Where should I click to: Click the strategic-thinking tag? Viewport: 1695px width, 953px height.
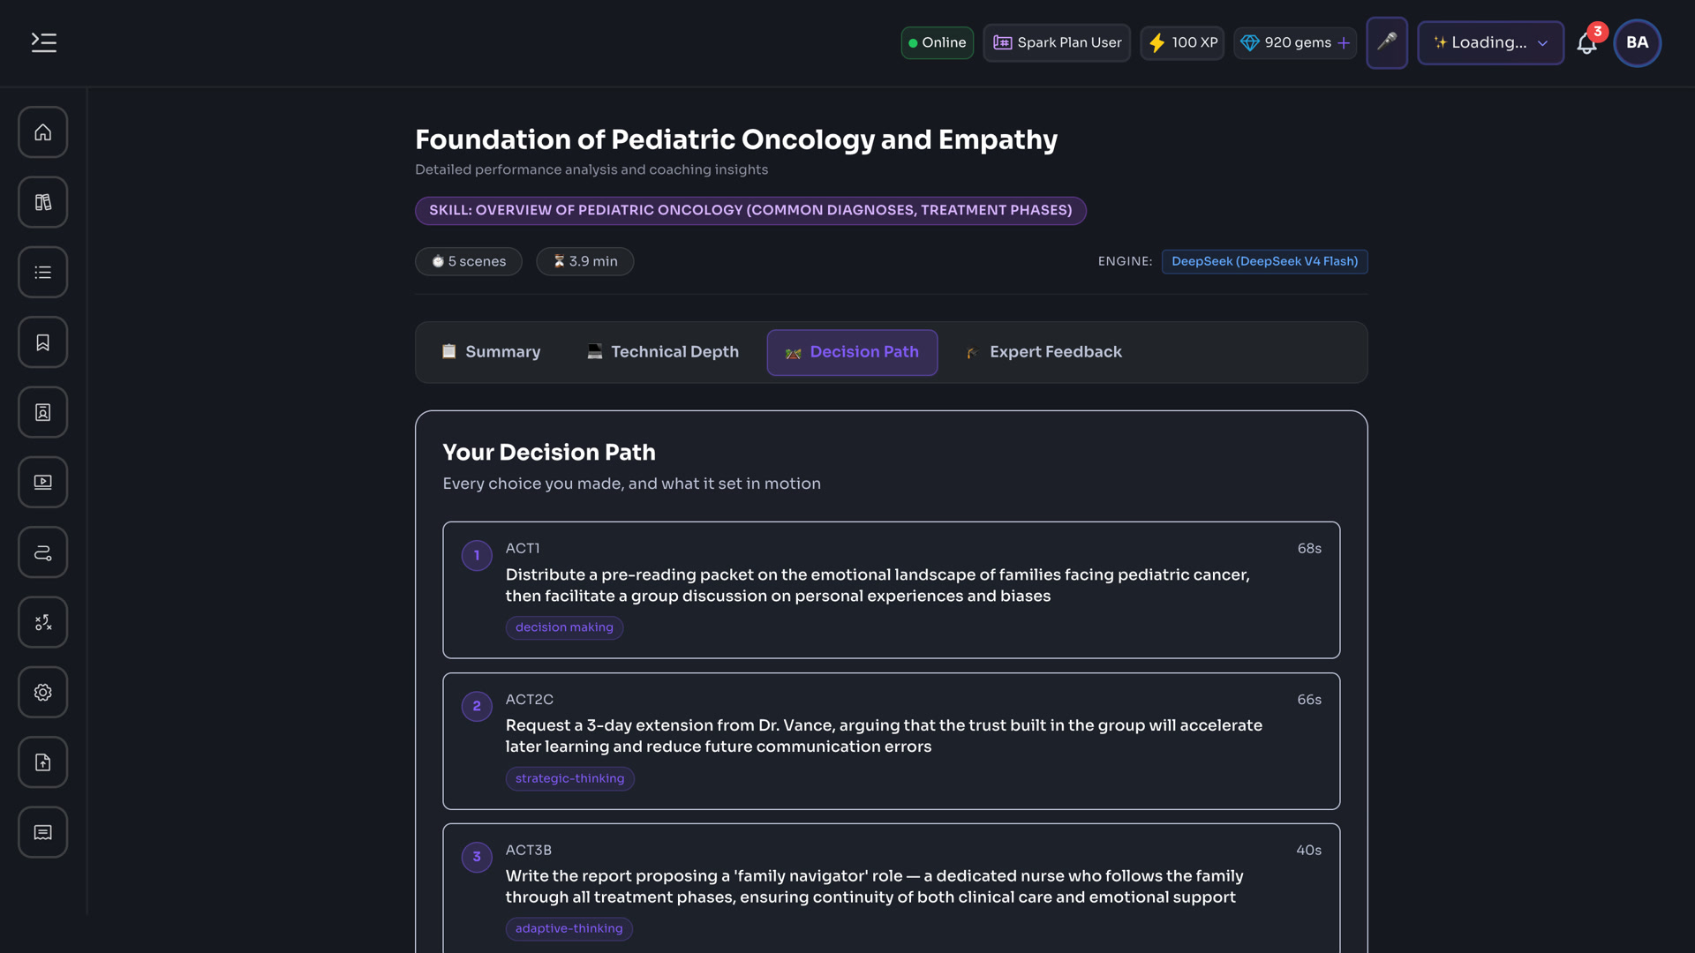(x=569, y=778)
